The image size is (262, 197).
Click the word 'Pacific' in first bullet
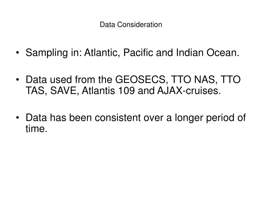[138, 53]
